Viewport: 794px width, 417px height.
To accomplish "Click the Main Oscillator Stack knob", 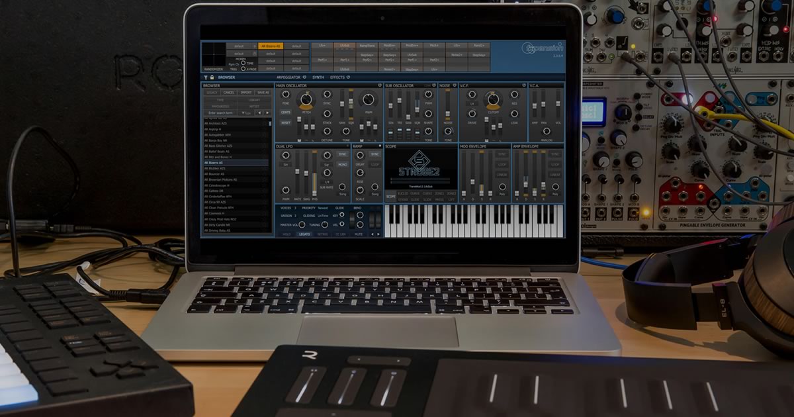I will (327, 114).
